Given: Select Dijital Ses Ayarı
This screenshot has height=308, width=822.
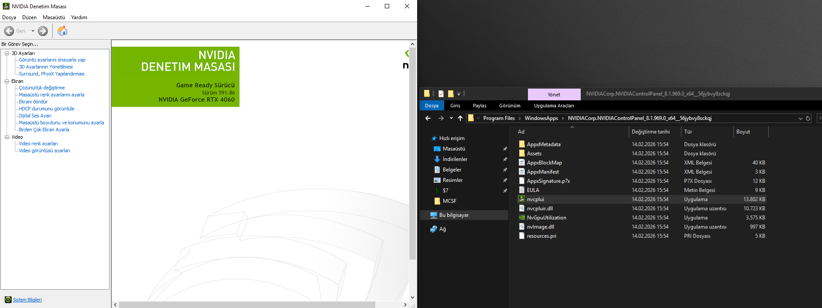Looking at the screenshot, I should click(x=35, y=116).
